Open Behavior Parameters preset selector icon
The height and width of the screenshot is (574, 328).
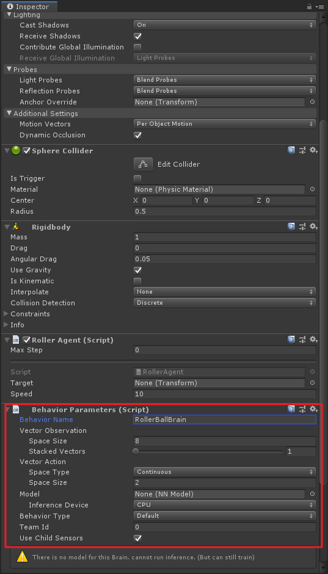[302, 409]
